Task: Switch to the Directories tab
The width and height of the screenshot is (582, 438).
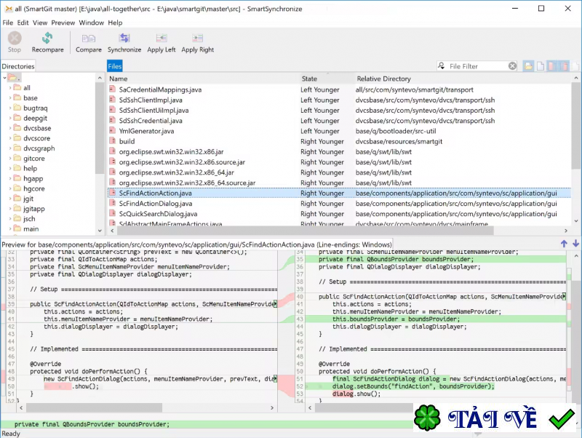Action: tap(17, 66)
